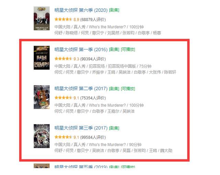
Task: Open the 明星大侦探 第三季 (2017) title link
Action: click(x=81, y=128)
